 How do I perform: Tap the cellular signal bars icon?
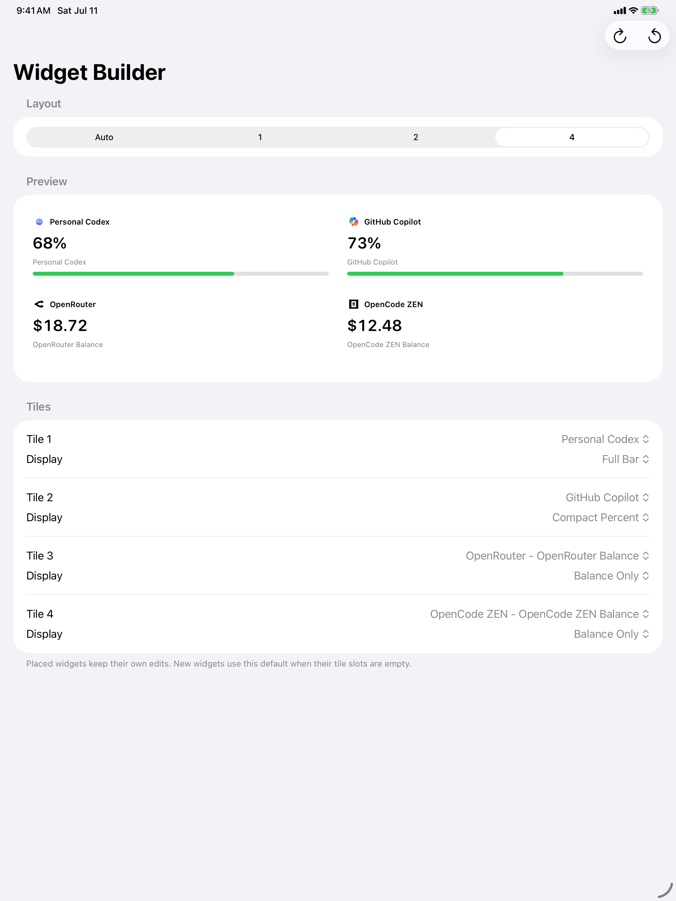tap(620, 11)
